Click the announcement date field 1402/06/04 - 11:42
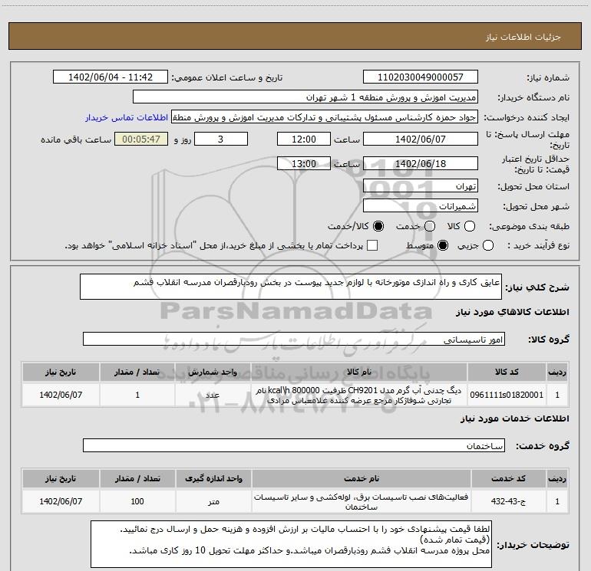591x571 pixels. [x=111, y=77]
